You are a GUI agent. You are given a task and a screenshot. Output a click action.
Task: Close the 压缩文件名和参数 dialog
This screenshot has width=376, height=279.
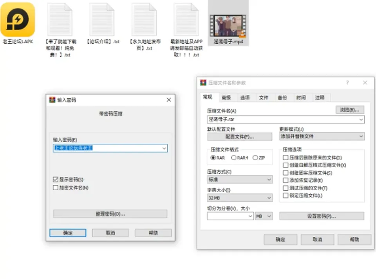365,82
